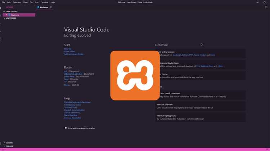
Task: Click More... under Recent
Action: (x=67, y=85)
